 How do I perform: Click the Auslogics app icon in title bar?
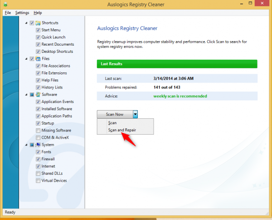click(5, 4)
